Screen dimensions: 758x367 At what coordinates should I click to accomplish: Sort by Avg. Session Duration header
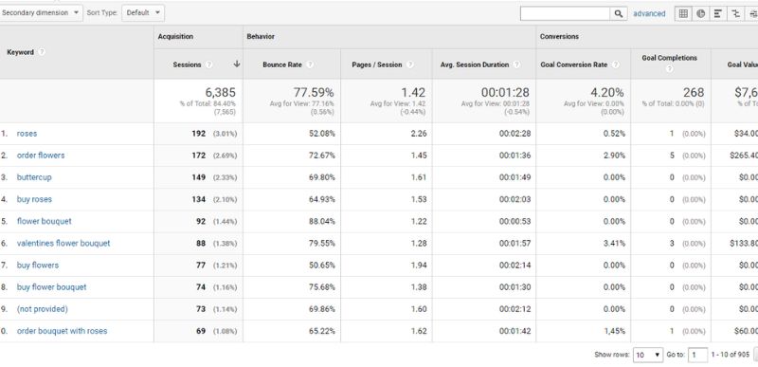click(x=475, y=64)
